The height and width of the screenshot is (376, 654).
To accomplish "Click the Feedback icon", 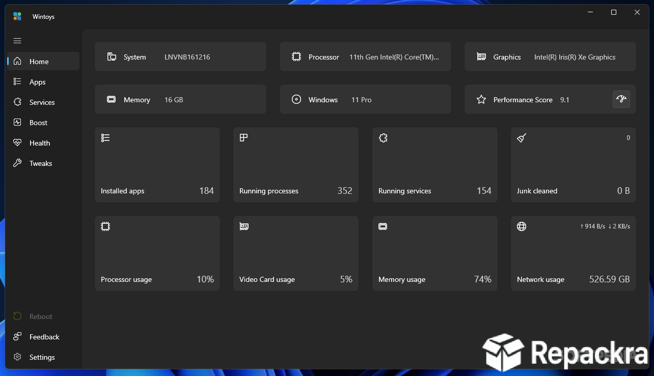I will 17,336.
